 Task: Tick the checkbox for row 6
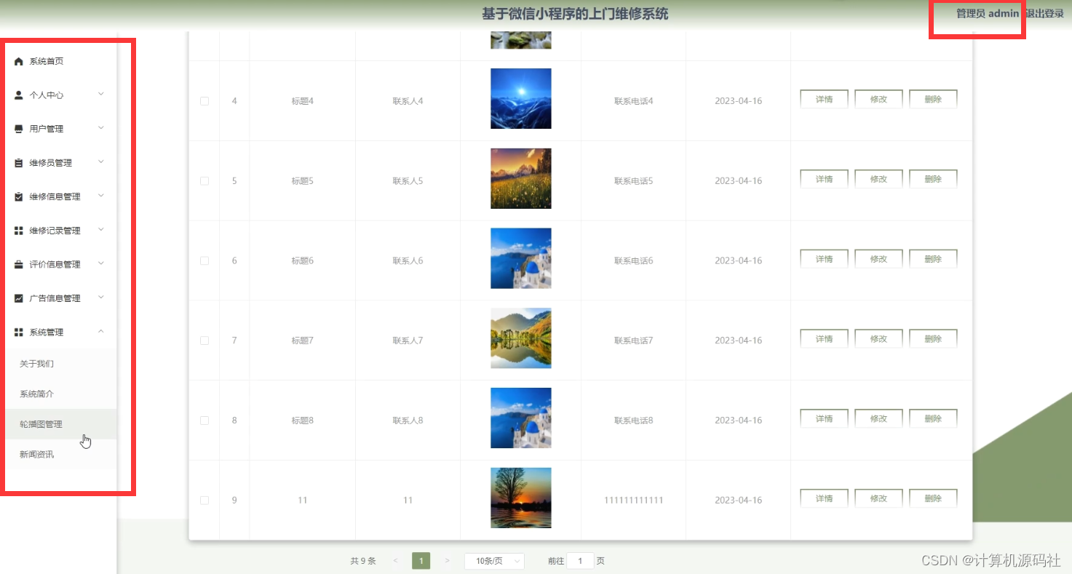205,260
